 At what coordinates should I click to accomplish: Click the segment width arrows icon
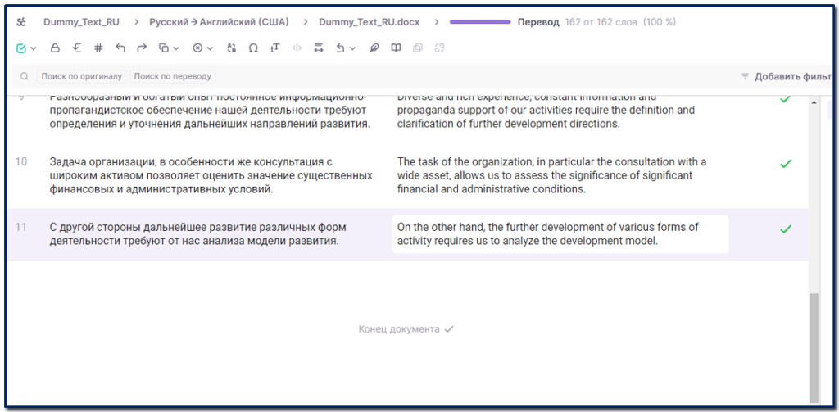click(319, 48)
